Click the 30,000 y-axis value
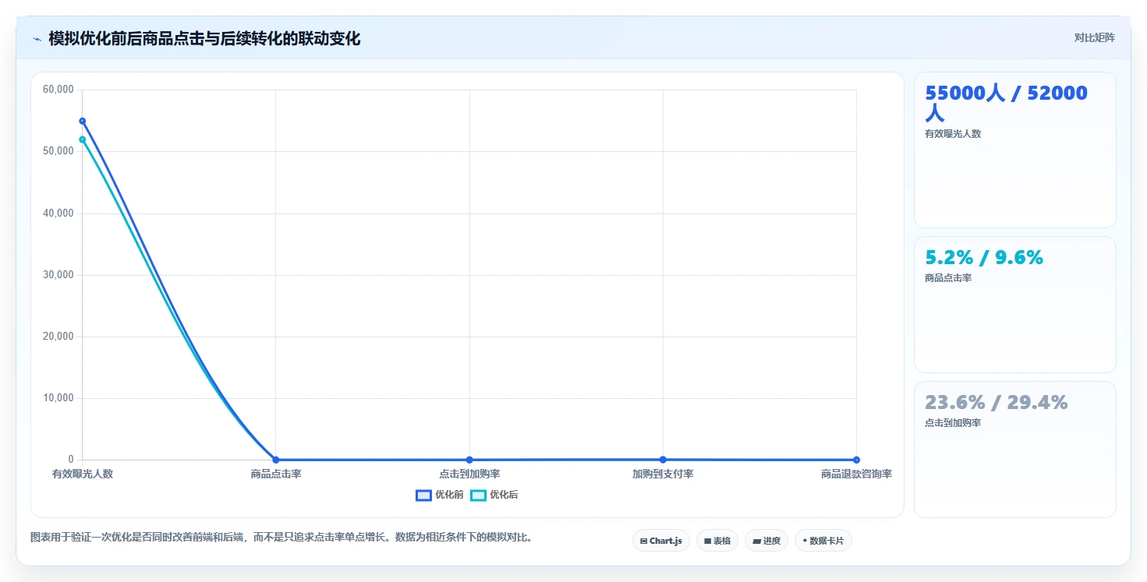 tap(58, 275)
